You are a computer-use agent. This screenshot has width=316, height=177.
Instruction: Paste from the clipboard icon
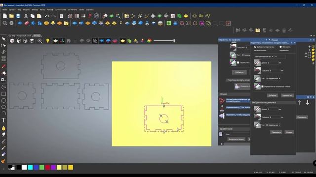pos(39,16)
